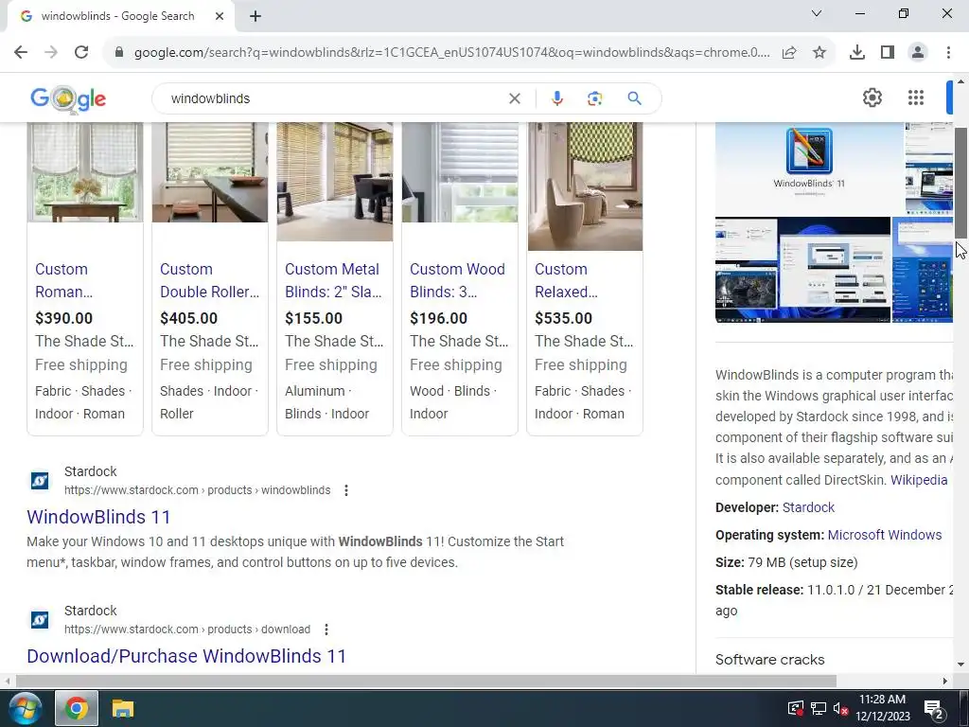The image size is (969, 727).
Task: View site information lock icon
Action: click(119, 52)
